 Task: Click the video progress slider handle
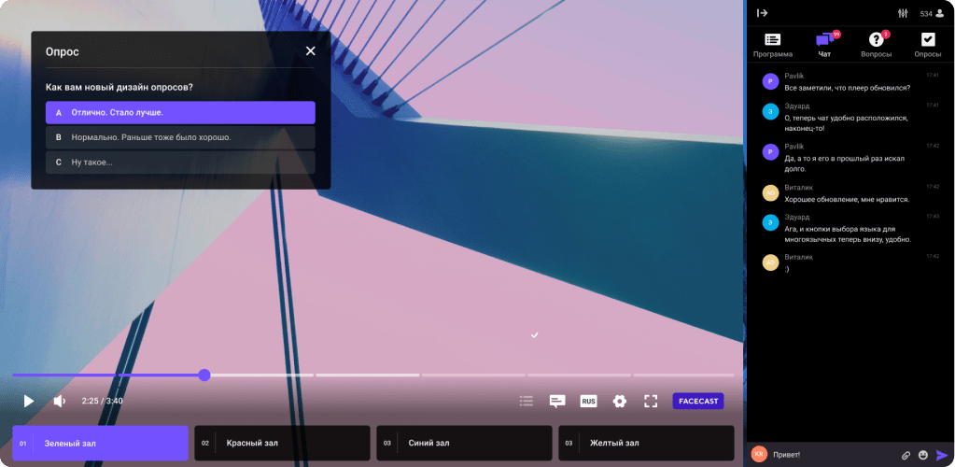tap(204, 375)
